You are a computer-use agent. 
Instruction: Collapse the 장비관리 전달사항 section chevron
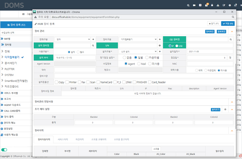232,102
